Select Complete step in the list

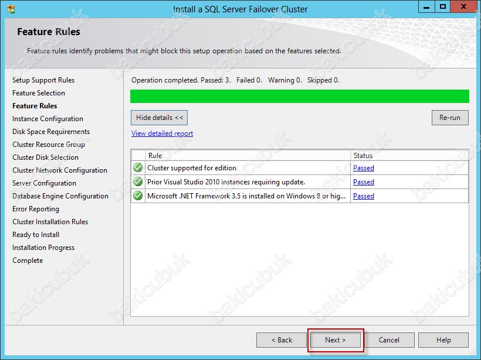tap(28, 260)
